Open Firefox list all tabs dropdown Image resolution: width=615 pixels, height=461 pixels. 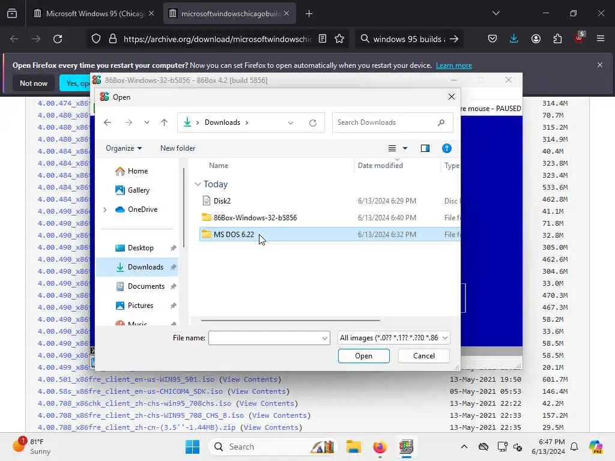pos(496,13)
